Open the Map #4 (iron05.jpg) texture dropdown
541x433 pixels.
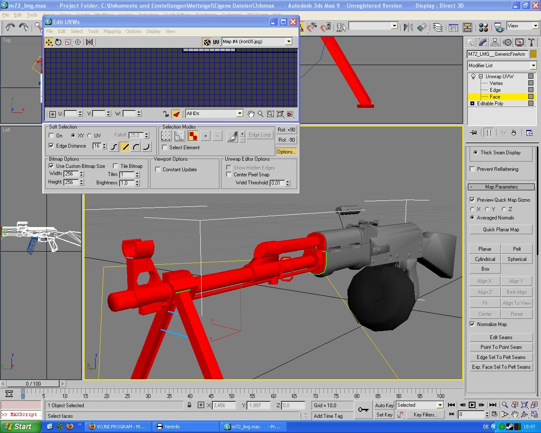[289, 42]
